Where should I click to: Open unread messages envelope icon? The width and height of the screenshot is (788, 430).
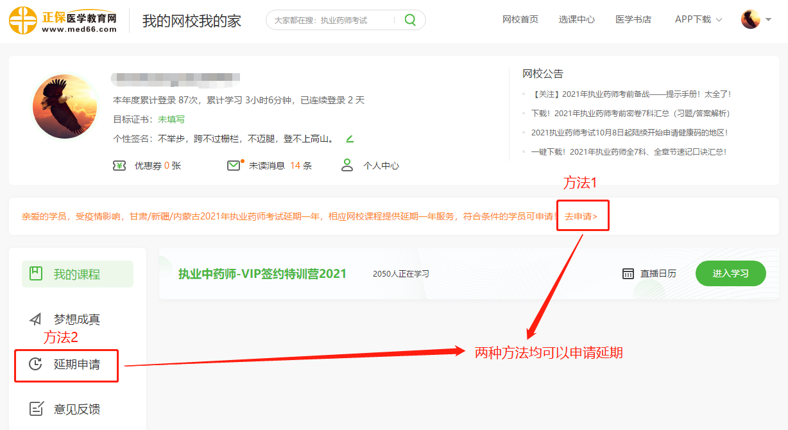pos(234,166)
